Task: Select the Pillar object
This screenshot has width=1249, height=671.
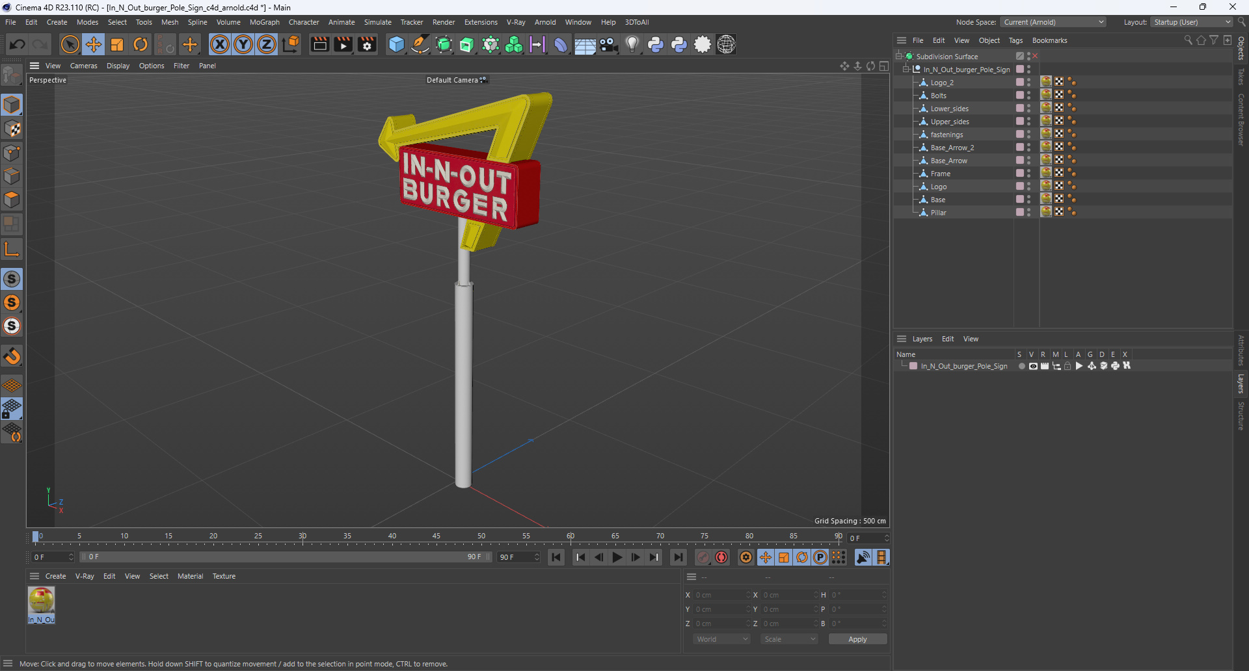Action: (x=938, y=213)
